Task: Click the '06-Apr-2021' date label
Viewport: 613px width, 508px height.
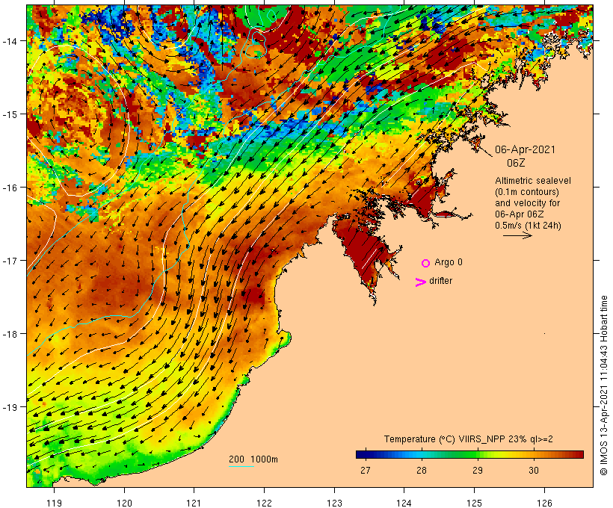Action: click(x=525, y=149)
